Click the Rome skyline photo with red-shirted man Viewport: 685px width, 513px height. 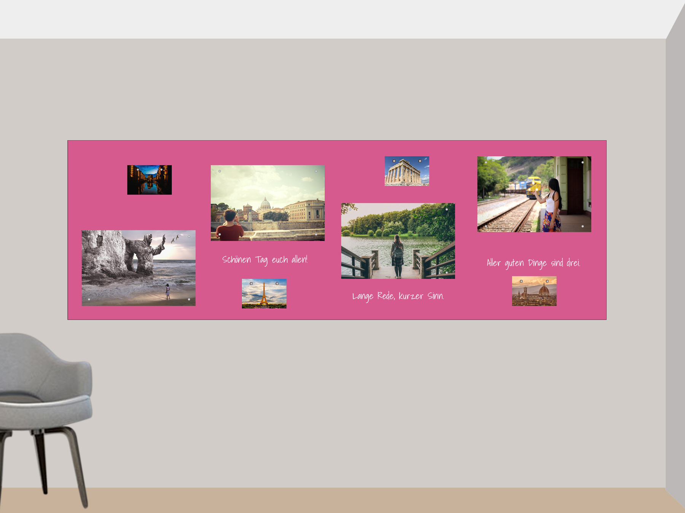point(268,203)
